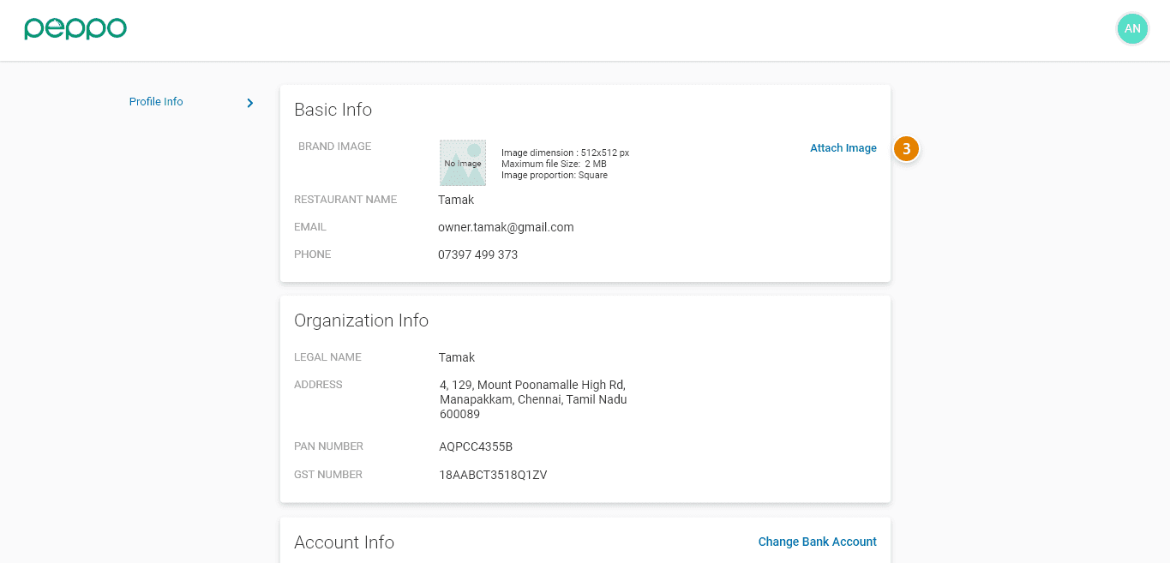Select Profile Info in the sidebar
This screenshot has height=563, width=1170.
[x=156, y=102]
